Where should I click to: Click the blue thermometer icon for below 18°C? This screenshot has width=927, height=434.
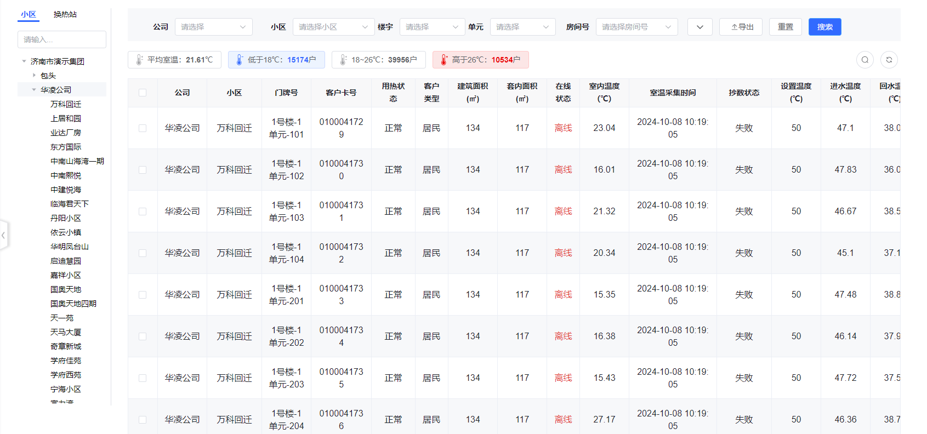tap(239, 60)
